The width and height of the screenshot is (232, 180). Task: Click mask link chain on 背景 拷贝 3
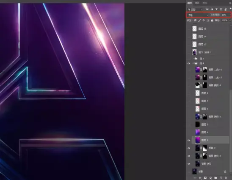[201, 117]
